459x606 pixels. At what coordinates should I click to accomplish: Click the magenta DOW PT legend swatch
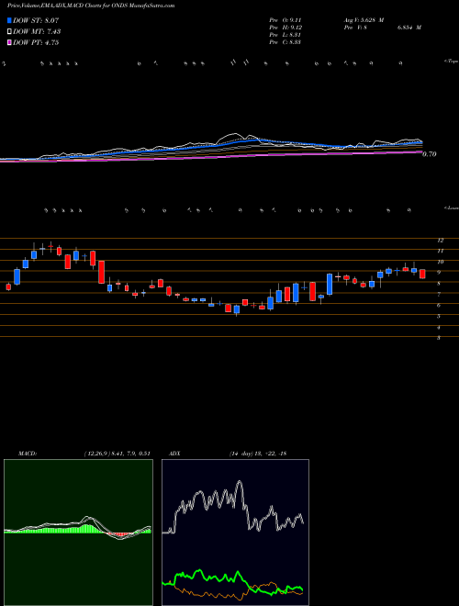tap(9, 43)
